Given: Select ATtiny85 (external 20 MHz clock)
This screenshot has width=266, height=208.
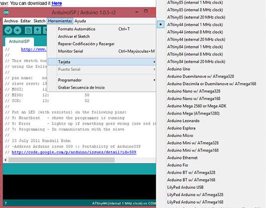Looking at the screenshot, I should tap(196, 17).
